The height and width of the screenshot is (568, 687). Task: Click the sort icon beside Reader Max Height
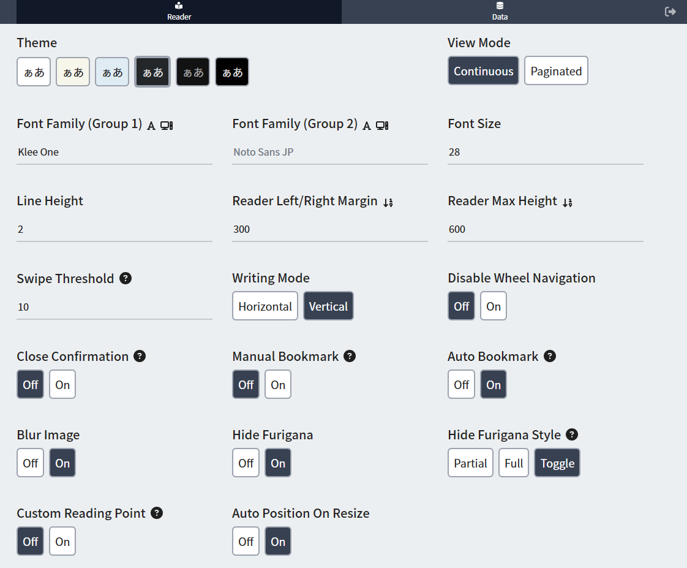pyautogui.click(x=567, y=202)
